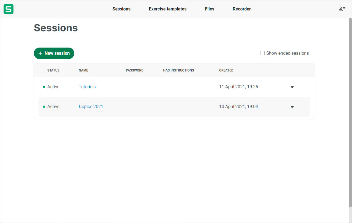352x223 pixels.
Task: Click the STATUS column header
Action: pos(53,70)
